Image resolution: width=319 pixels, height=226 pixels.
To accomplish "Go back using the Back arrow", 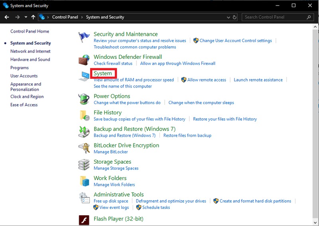I will point(7,17).
